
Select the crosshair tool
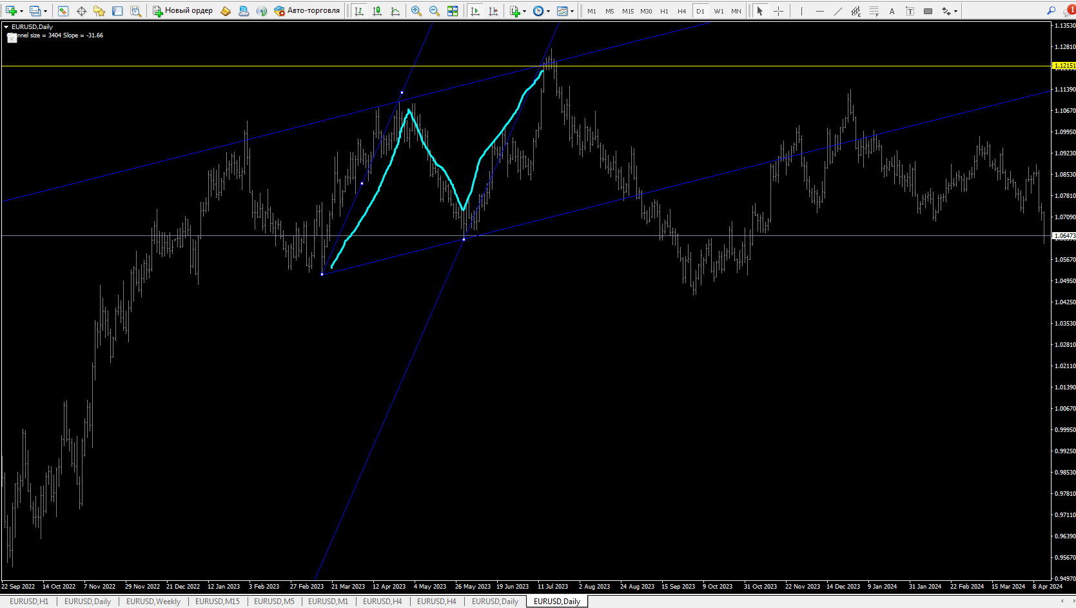pyautogui.click(x=778, y=11)
